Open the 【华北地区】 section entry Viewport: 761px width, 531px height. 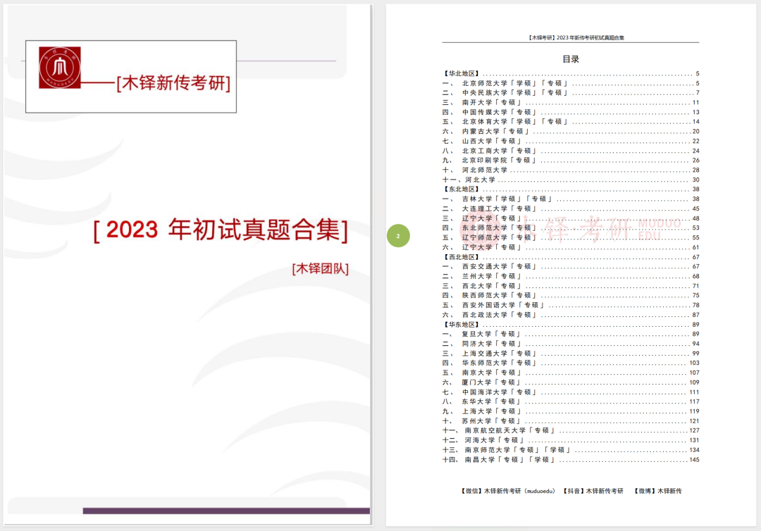tap(571, 74)
